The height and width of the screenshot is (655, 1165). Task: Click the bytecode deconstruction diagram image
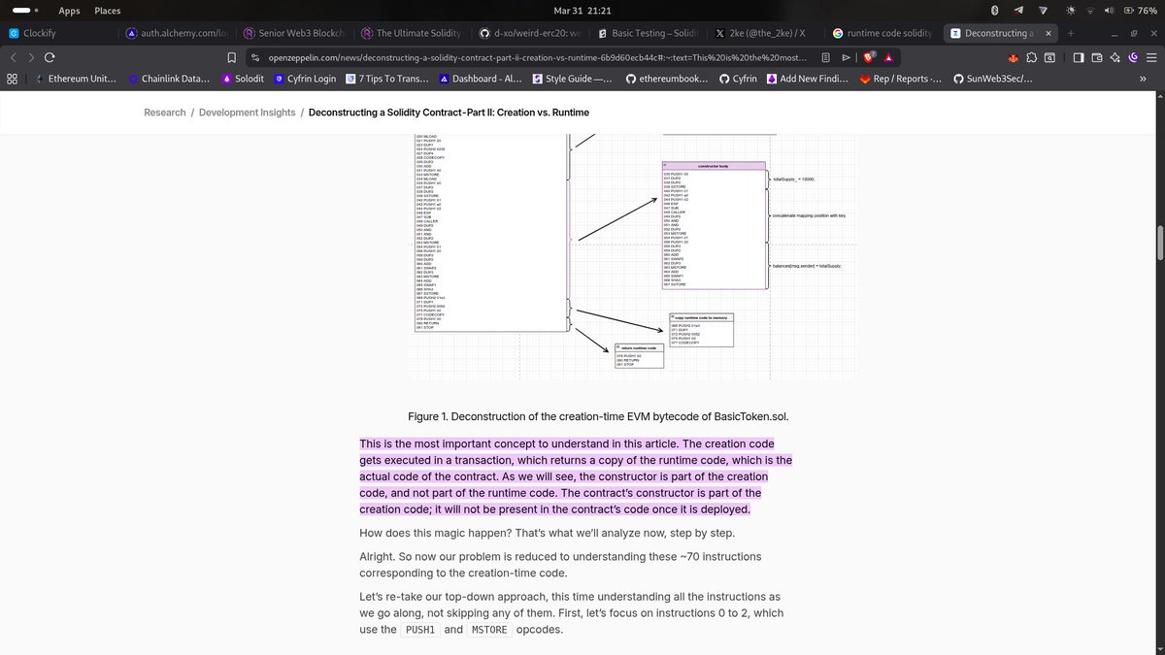(633, 257)
